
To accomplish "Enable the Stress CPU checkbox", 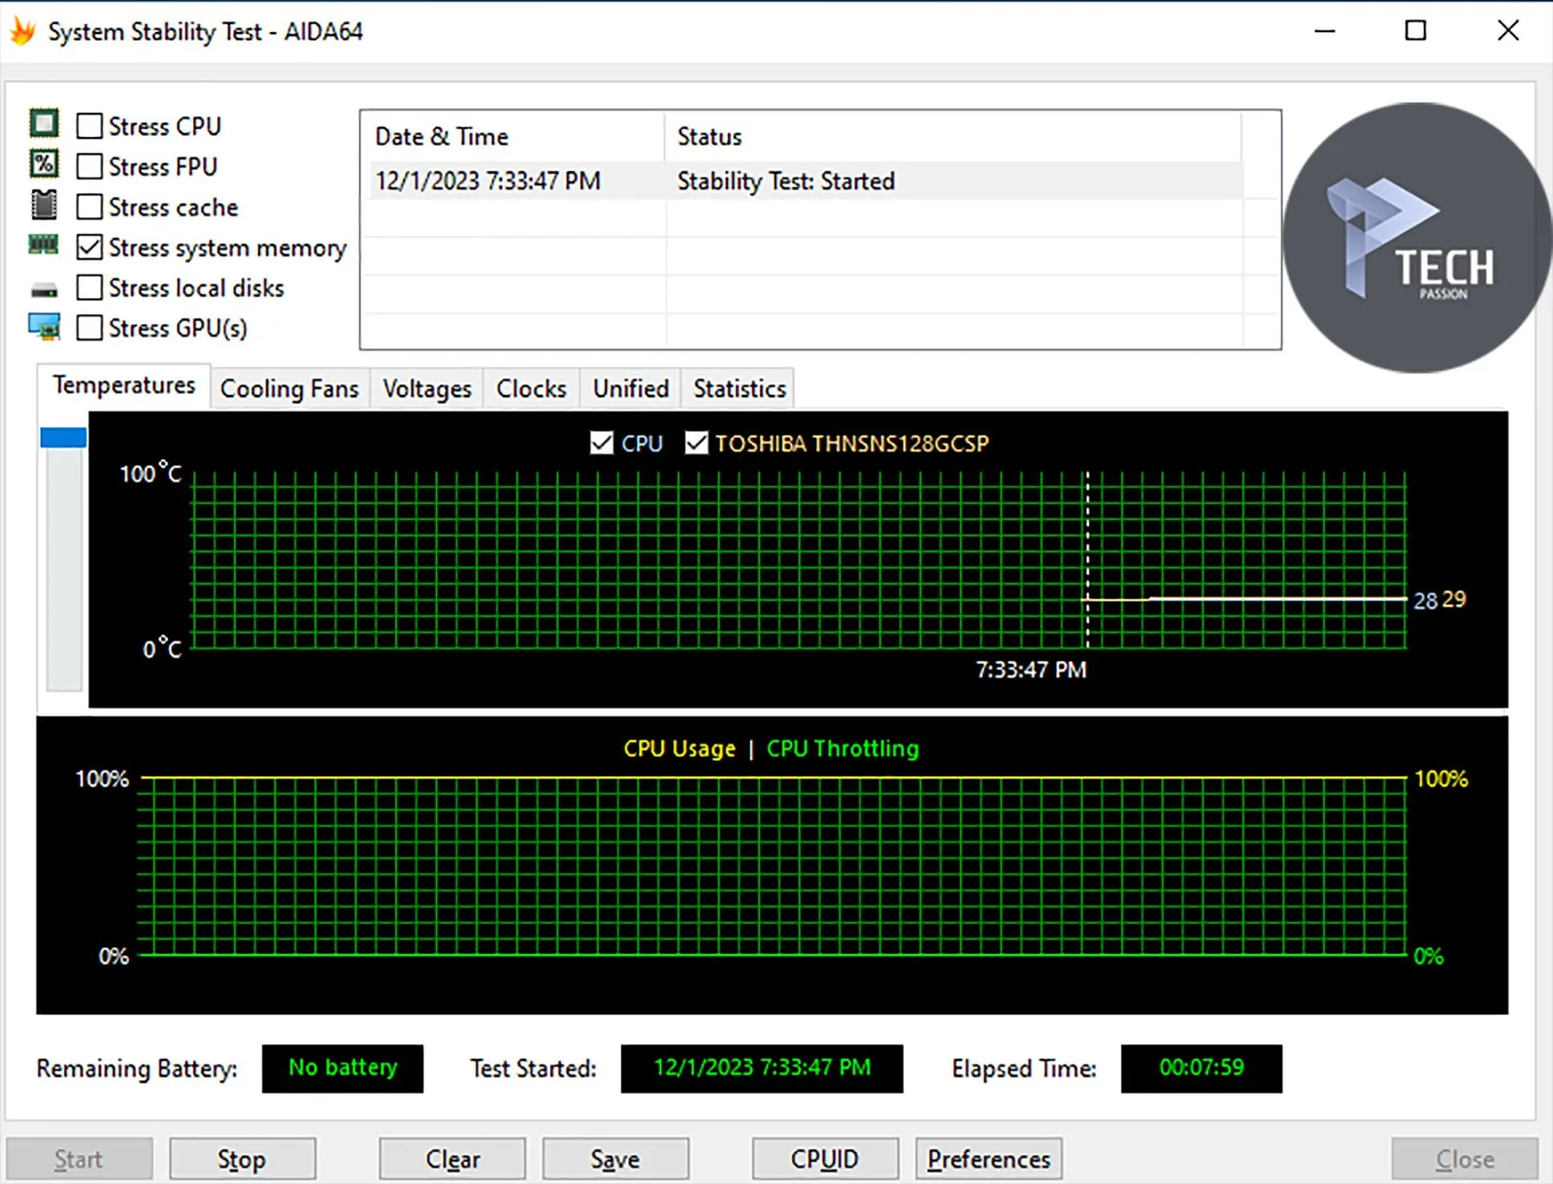I will 89,126.
